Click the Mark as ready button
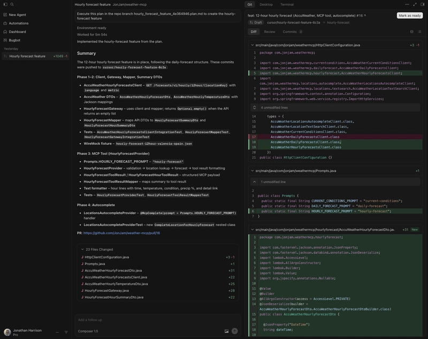Viewport: 428px width, 339px height. 410,16
